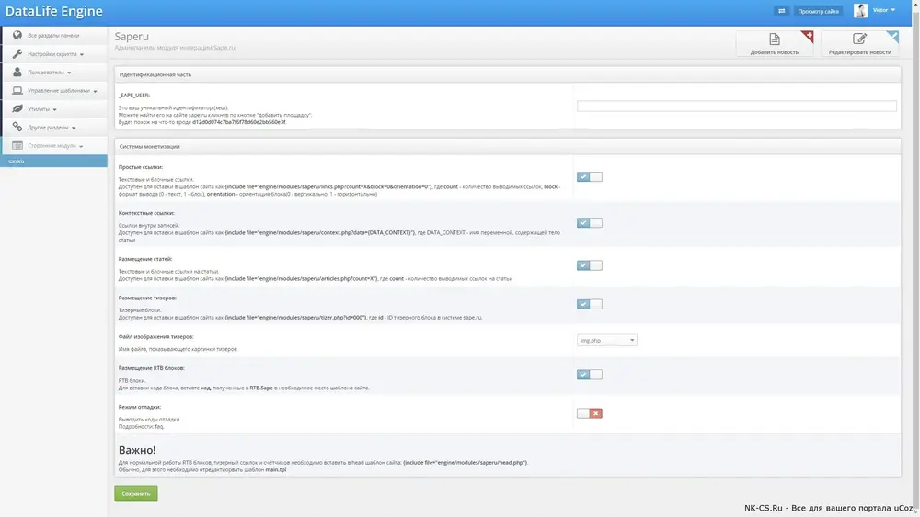The image size is (920, 517).
Task: Click the 'Saperu' page title
Action: click(132, 37)
